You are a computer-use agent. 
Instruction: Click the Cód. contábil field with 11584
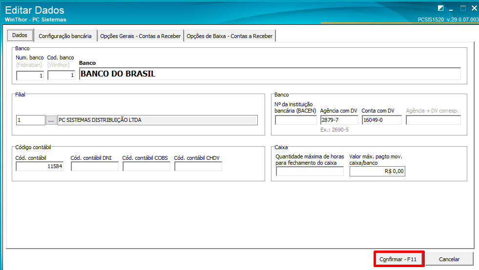40,166
